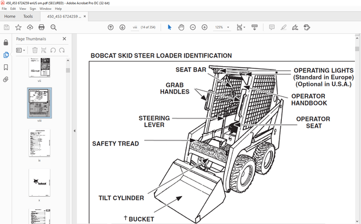Click the print pages thumbnail icon
This screenshot has width=361, height=224.
pyautogui.click(x=44, y=50)
